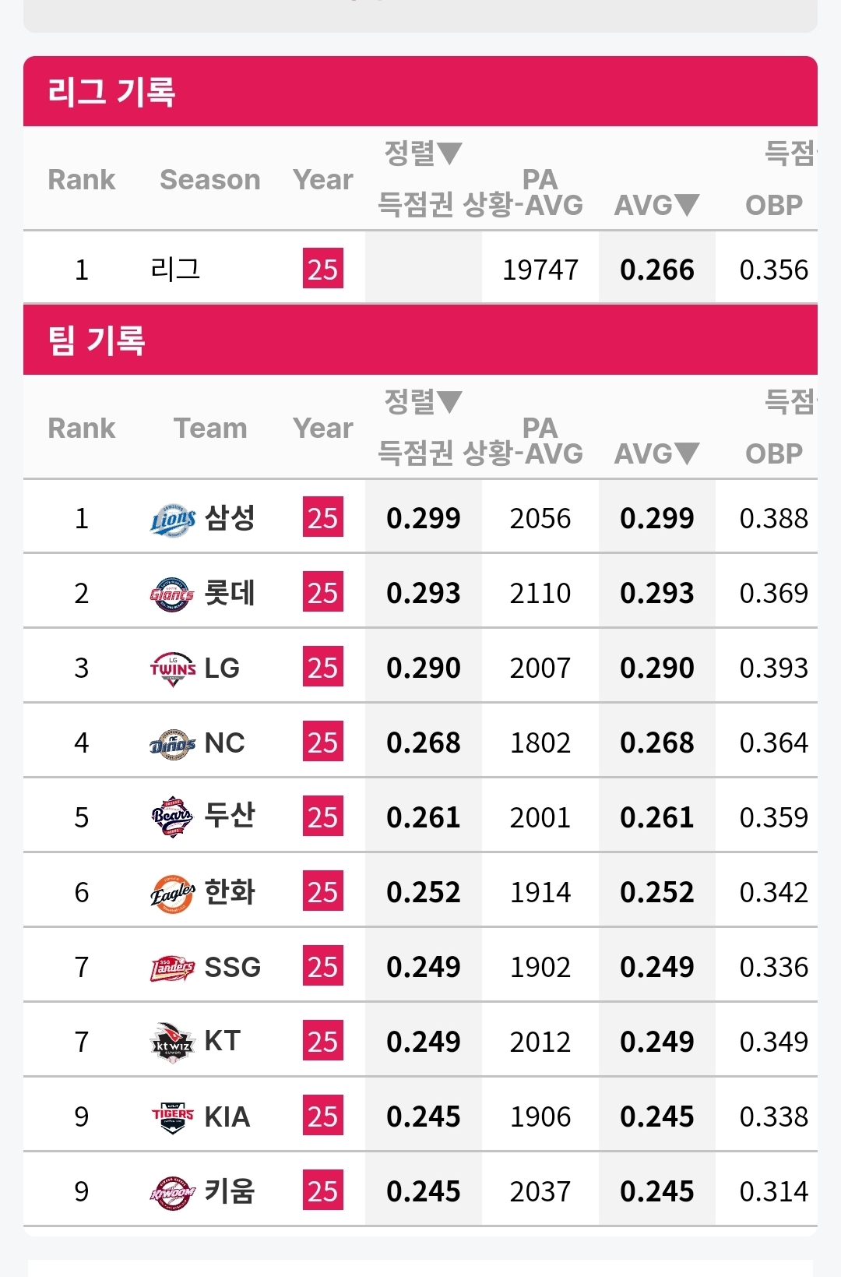This screenshot has height=1277, width=841.
Task: Select the 삼성 team name link
Action: click(x=230, y=517)
